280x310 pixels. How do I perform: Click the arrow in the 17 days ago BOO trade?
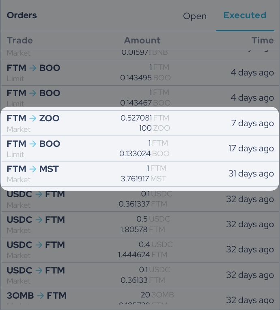click(33, 144)
